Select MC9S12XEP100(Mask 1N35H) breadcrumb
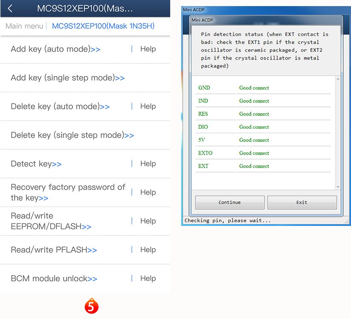 [103, 26]
